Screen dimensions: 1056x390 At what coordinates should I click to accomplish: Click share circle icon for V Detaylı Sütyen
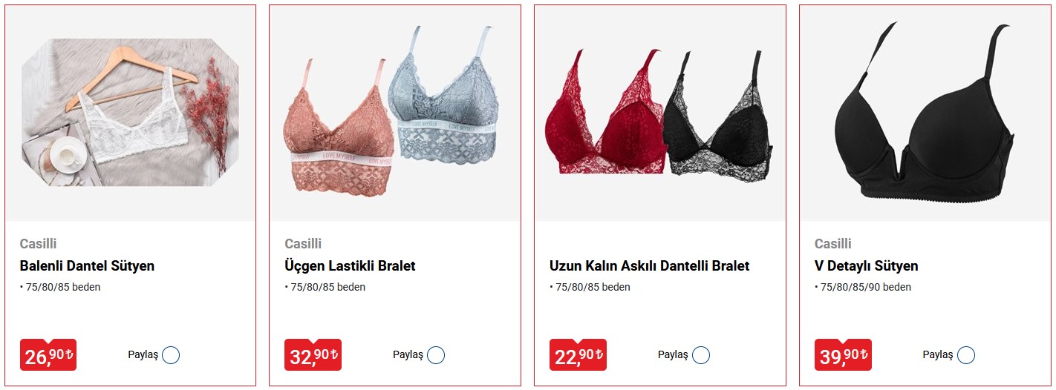point(966,355)
